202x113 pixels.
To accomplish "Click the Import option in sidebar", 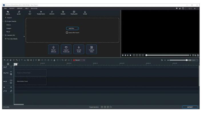I will 8,18.
